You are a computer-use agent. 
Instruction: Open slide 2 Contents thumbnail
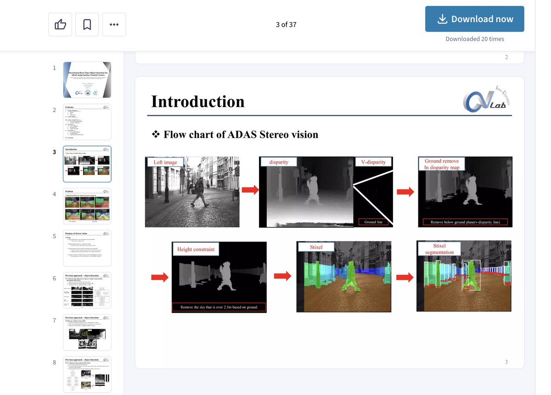[x=87, y=122]
